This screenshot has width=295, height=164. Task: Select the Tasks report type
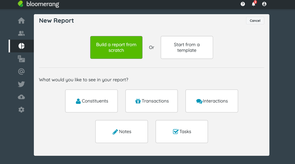pyautogui.click(x=182, y=132)
